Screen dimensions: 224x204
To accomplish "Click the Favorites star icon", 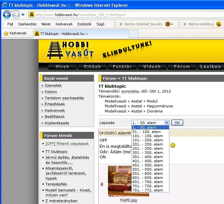I will click(6, 33).
